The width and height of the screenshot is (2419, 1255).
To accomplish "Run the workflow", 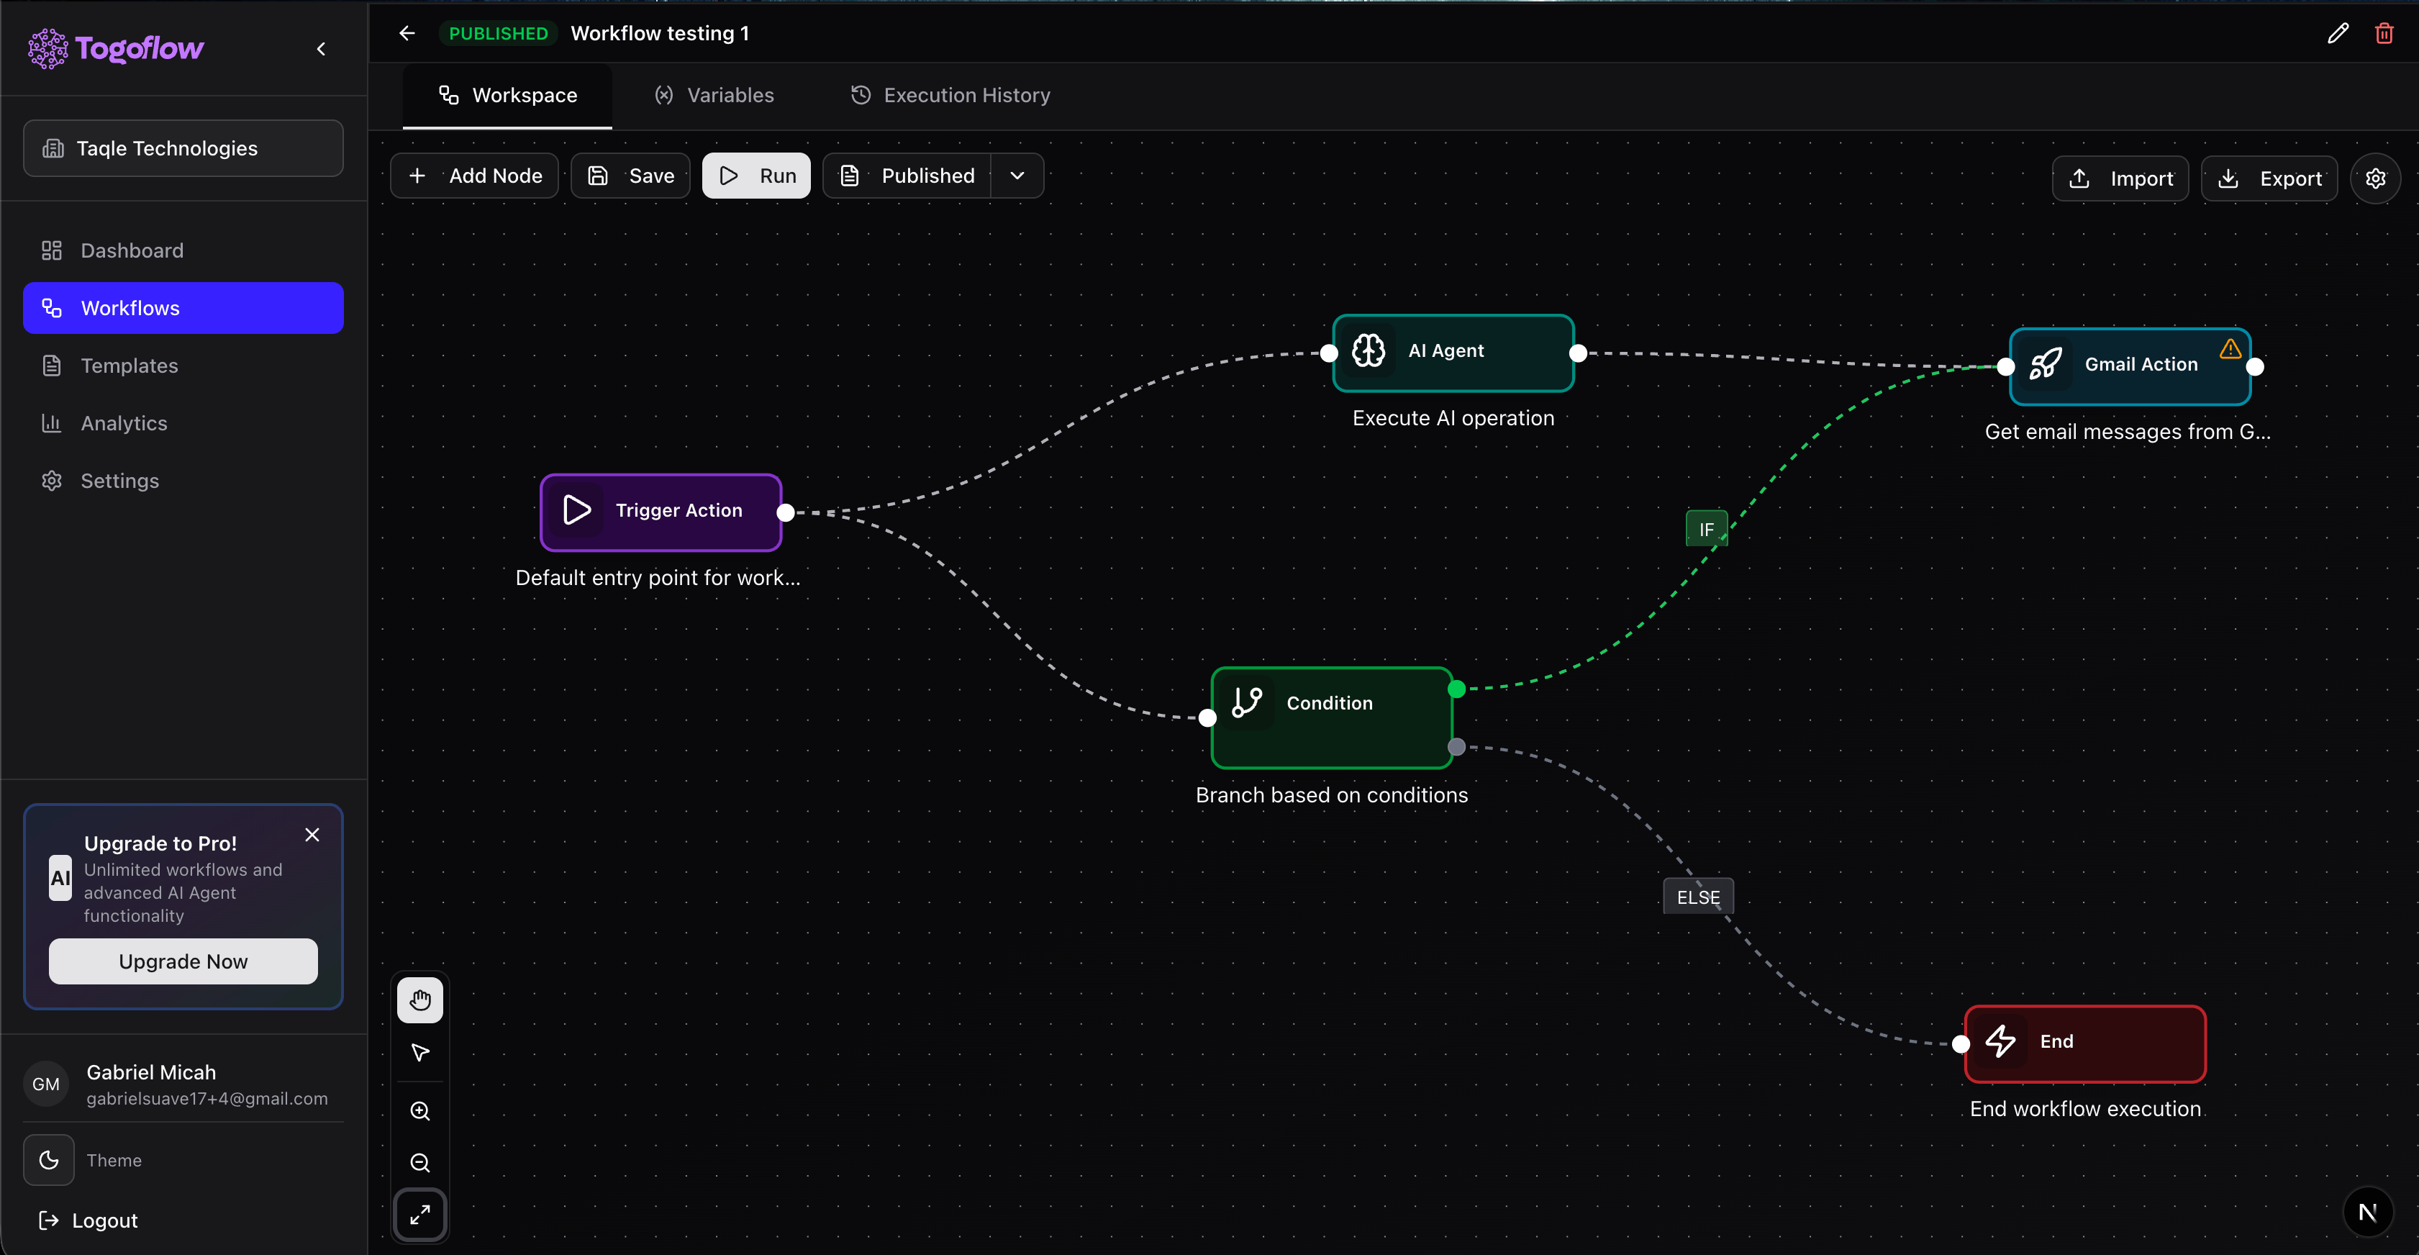I will tap(756, 175).
